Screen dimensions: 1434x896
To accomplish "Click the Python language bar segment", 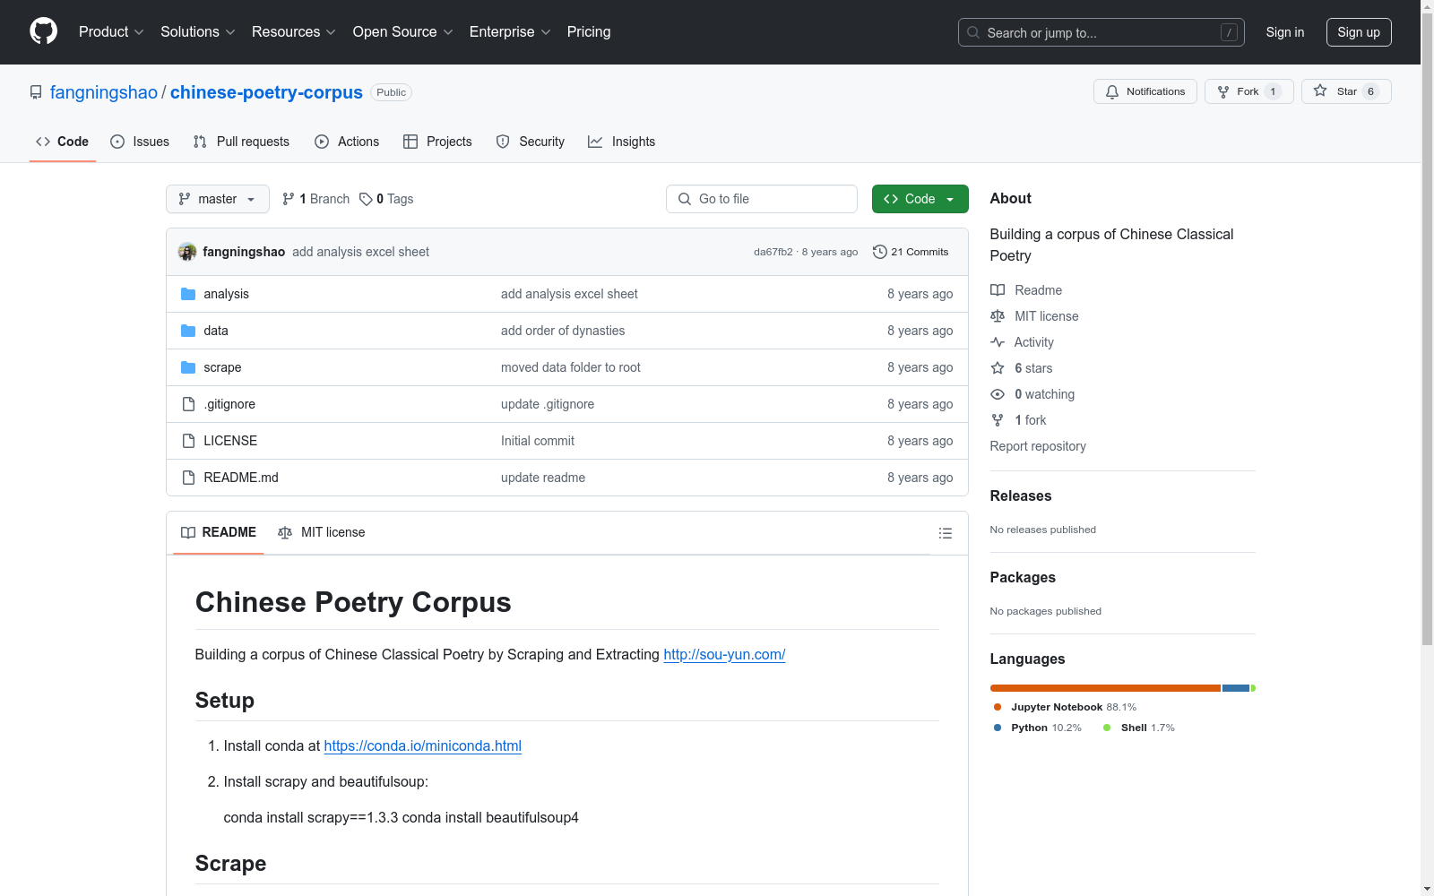I will point(1236,688).
